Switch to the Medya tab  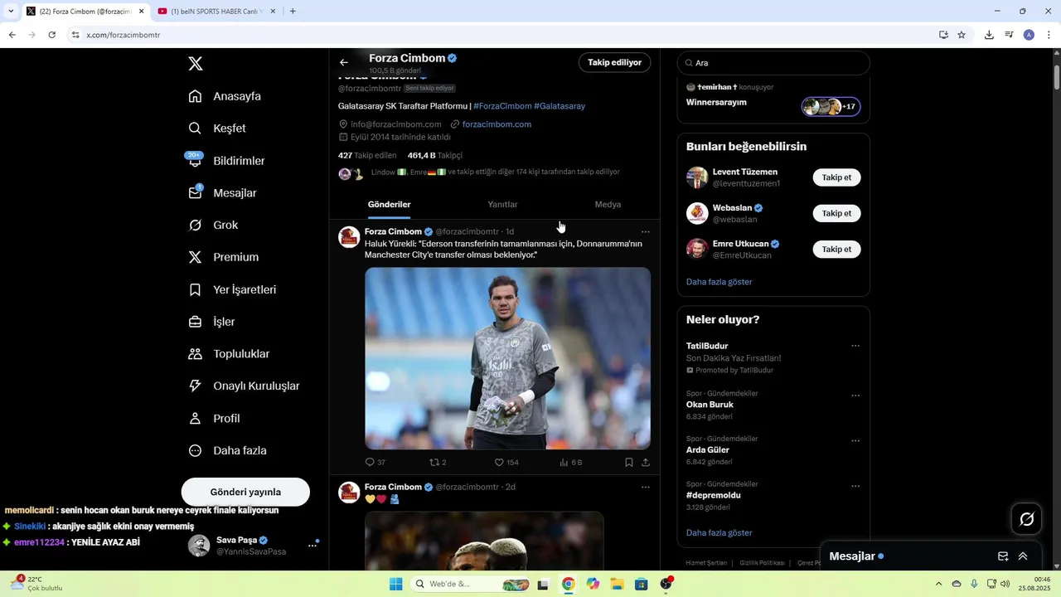click(x=608, y=205)
